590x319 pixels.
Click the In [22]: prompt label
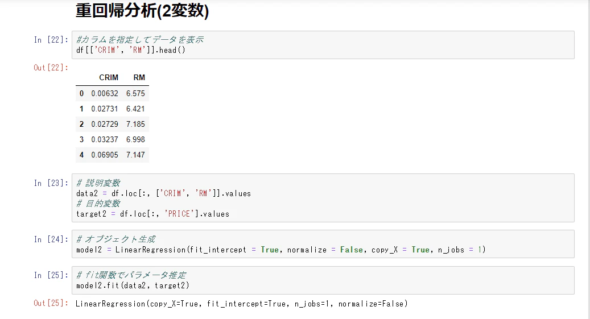(51, 40)
